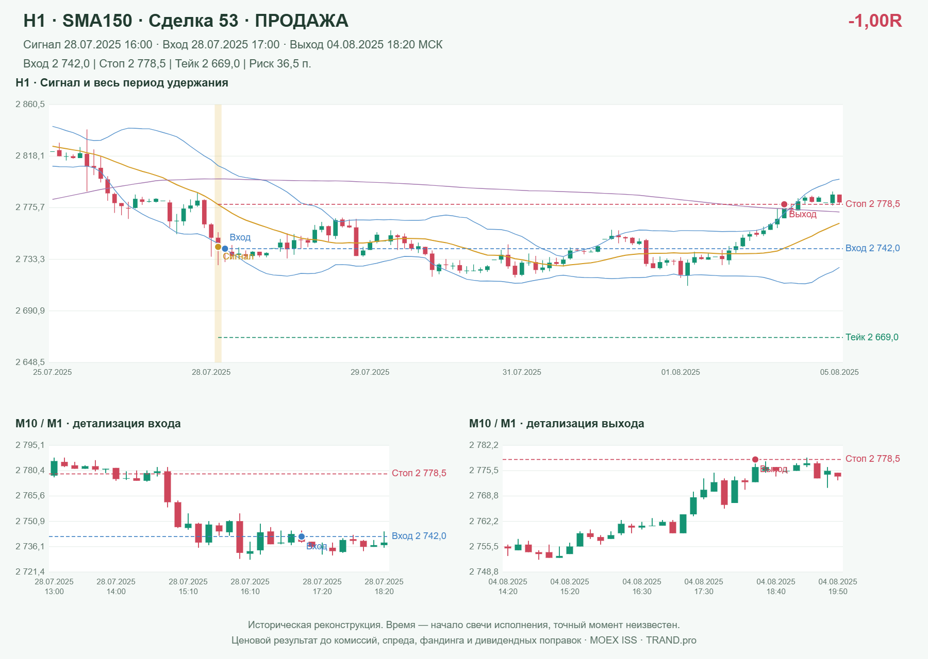Click the blue 'Вход' marker on entry detail chart
Image resolution: width=928 pixels, height=659 pixels.
(302, 536)
